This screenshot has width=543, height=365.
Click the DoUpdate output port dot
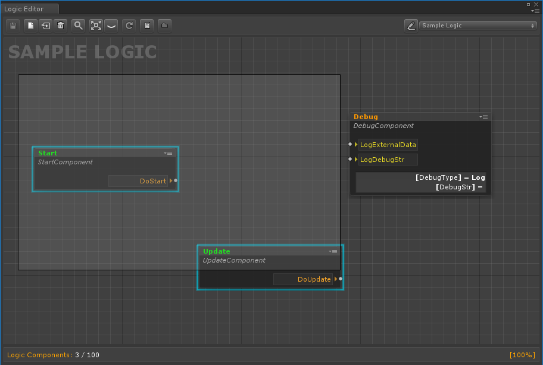click(x=341, y=279)
